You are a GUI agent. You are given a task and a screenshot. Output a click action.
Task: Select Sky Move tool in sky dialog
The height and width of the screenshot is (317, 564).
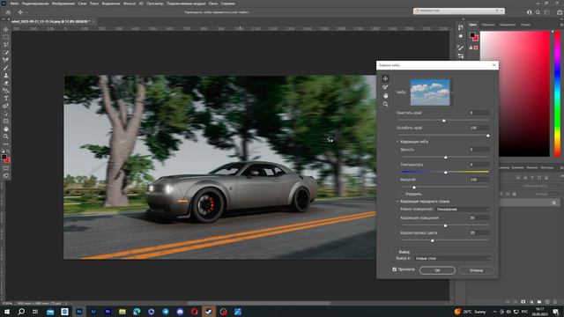385,78
